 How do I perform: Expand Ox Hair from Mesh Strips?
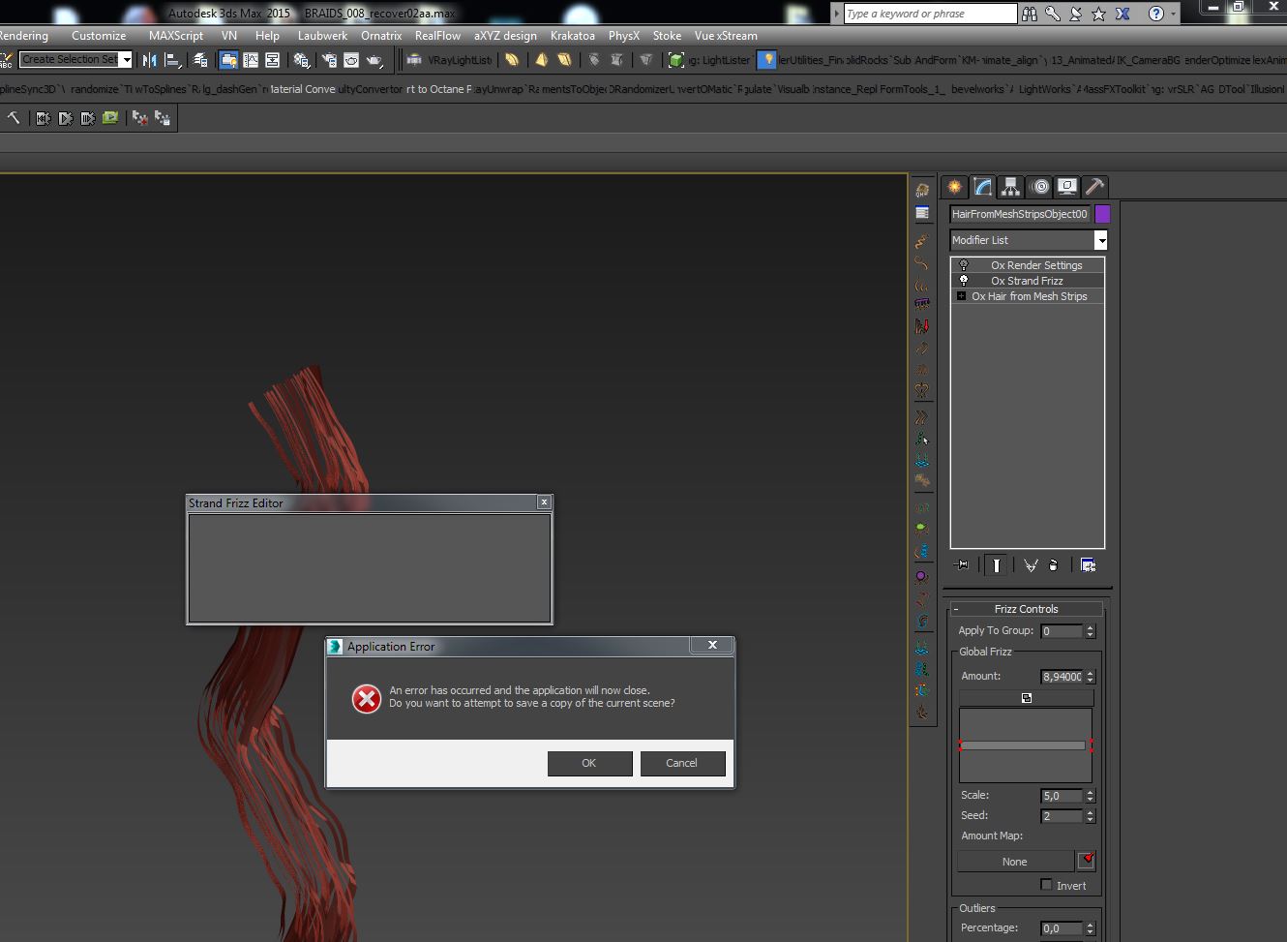pyautogui.click(x=961, y=296)
